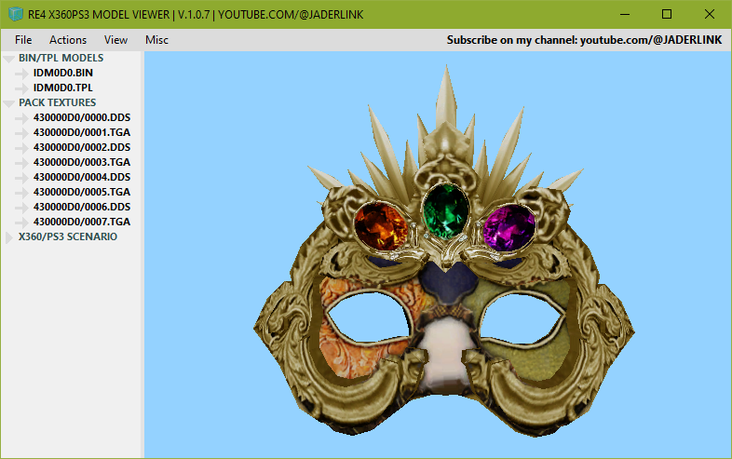Select texture 430000D0/0007.TGA
Viewport: 732px width, 459px height.
pos(82,222)
